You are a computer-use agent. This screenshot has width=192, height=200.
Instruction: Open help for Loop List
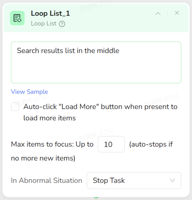(x=62, y=24)
